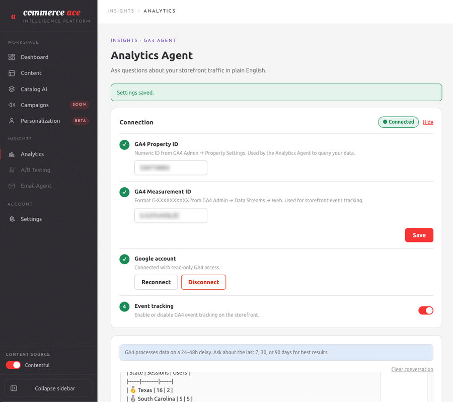
Task: Click the SOON badge next to Campaigns
Action: coord(79,105)
